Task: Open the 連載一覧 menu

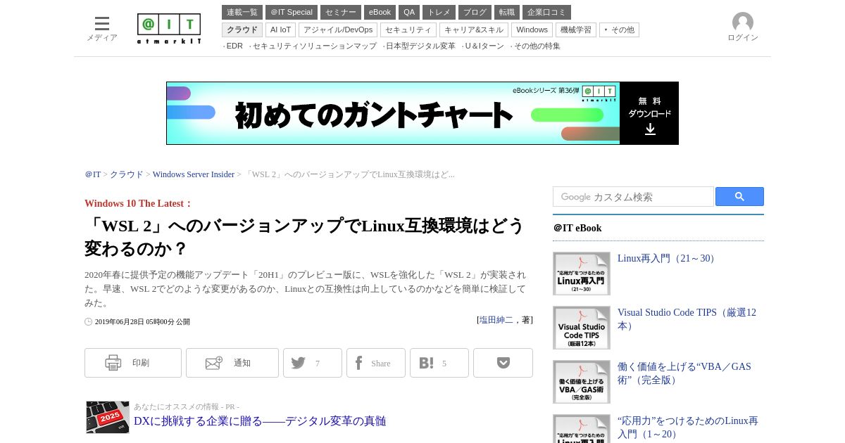Action: coord(242,12)
